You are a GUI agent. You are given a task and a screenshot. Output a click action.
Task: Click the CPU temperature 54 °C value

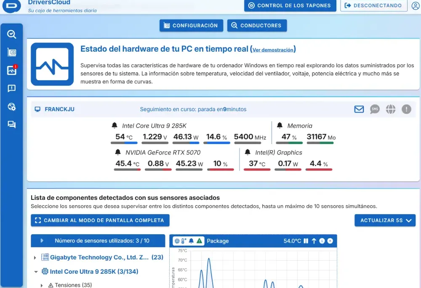point(124,137)
